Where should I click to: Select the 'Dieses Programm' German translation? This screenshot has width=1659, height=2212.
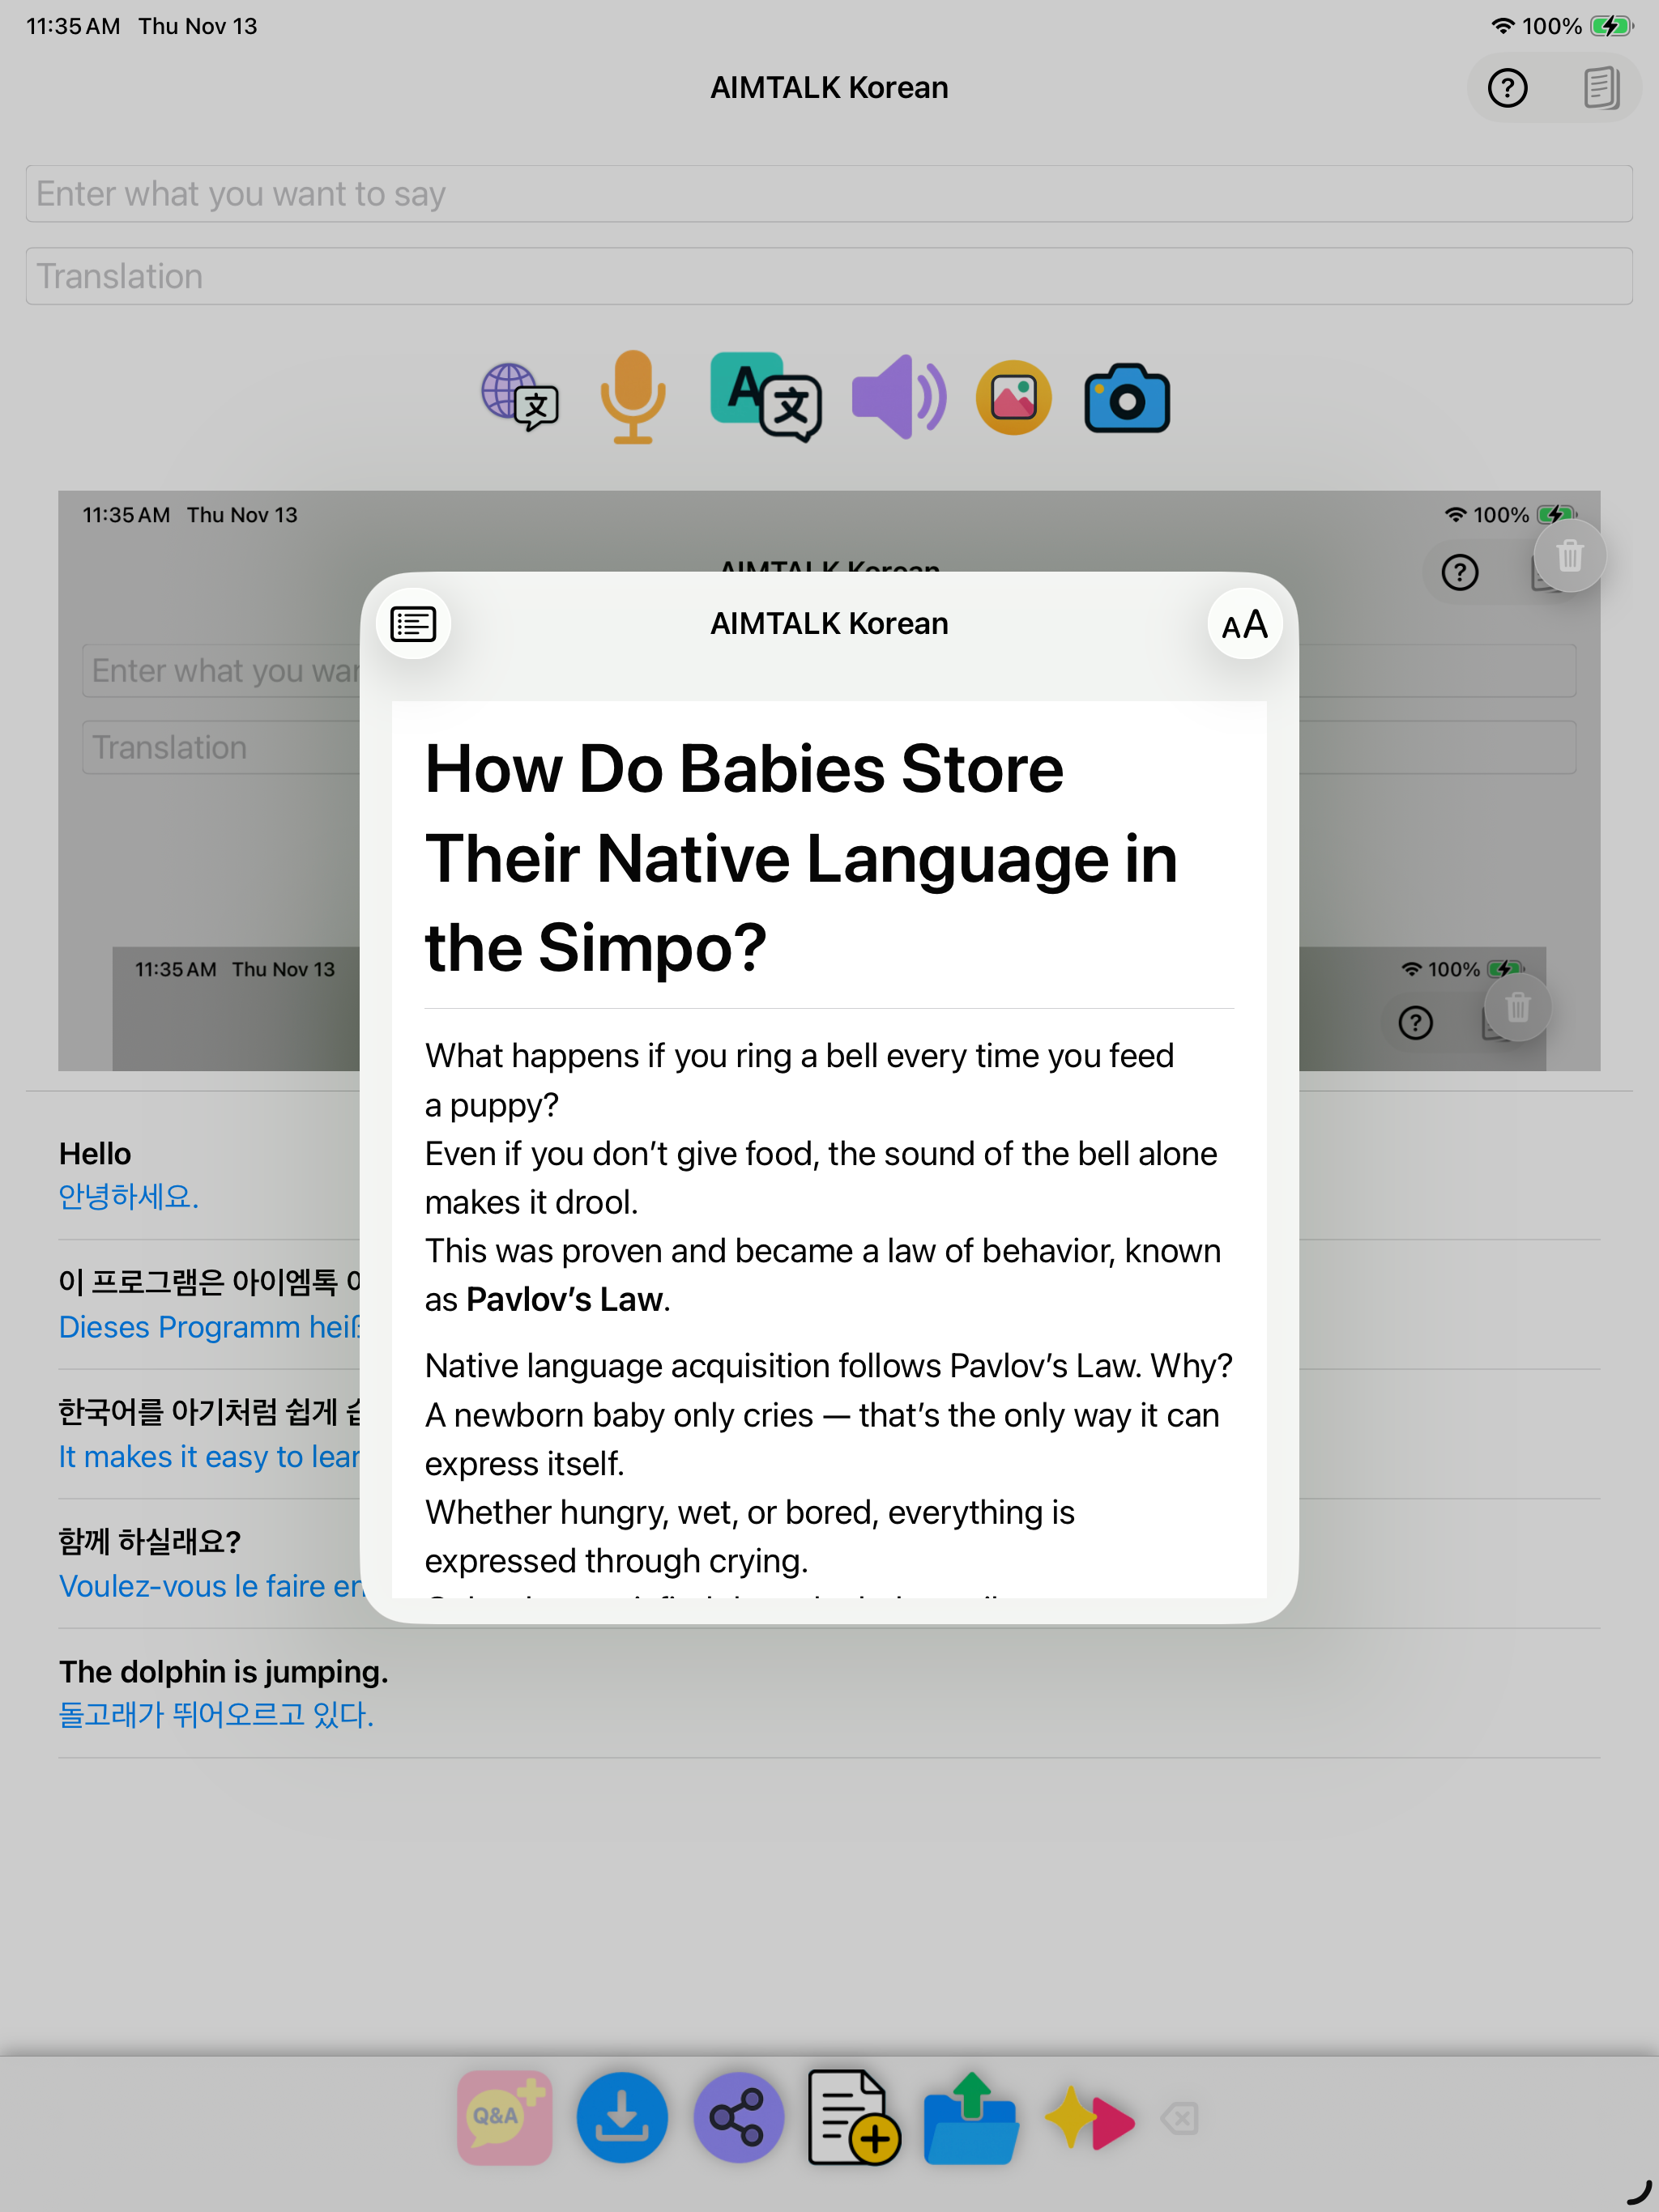point(209,1326)
